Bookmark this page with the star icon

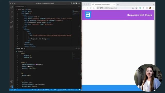136,8
